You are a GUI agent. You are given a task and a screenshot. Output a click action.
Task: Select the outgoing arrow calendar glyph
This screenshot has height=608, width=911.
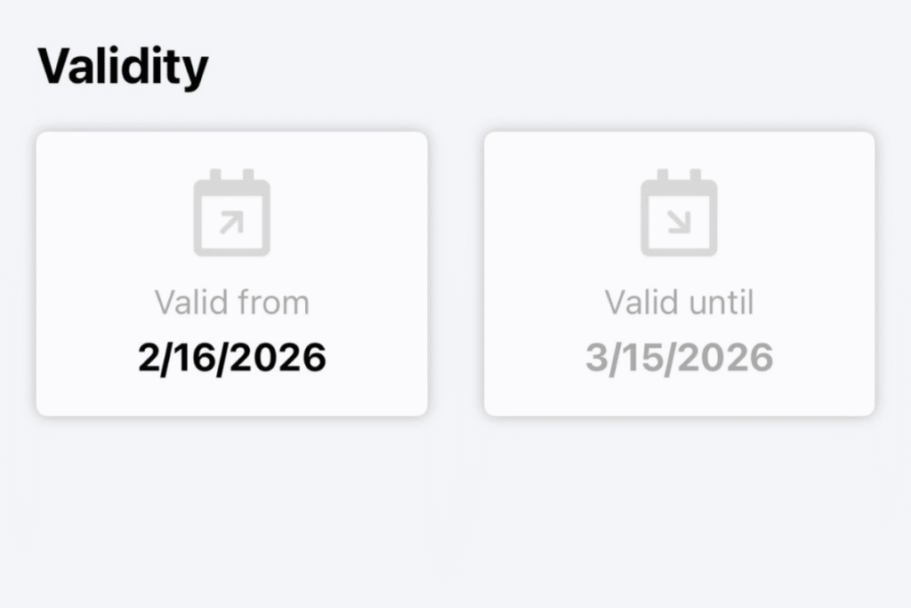tap(231, 212)
